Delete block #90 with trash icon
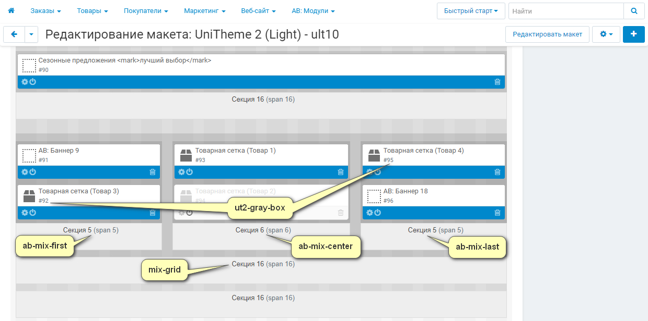648x321 pixels. (497, 82)
